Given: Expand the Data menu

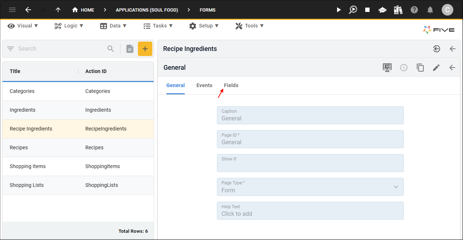Looking at the screenshot, I should click(x=113, y=26).
